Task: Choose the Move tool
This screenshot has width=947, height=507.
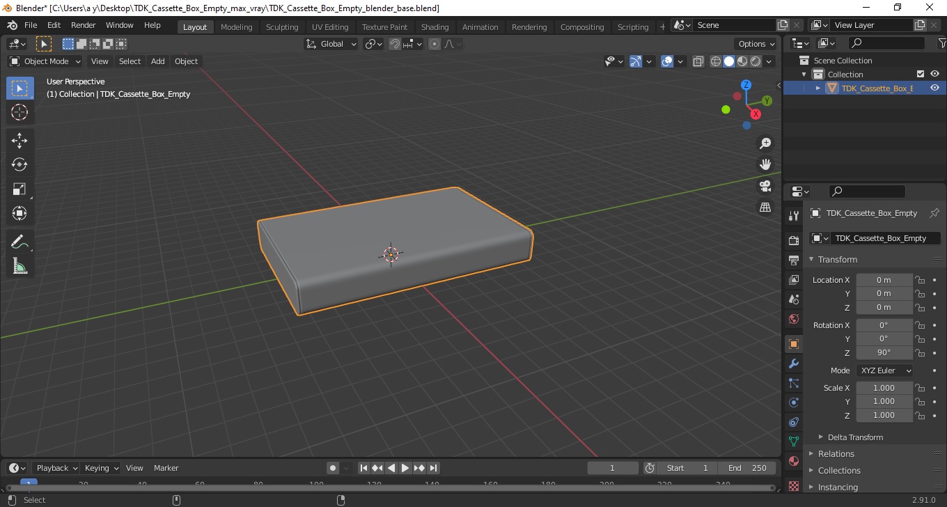Action: click(19, 140)
